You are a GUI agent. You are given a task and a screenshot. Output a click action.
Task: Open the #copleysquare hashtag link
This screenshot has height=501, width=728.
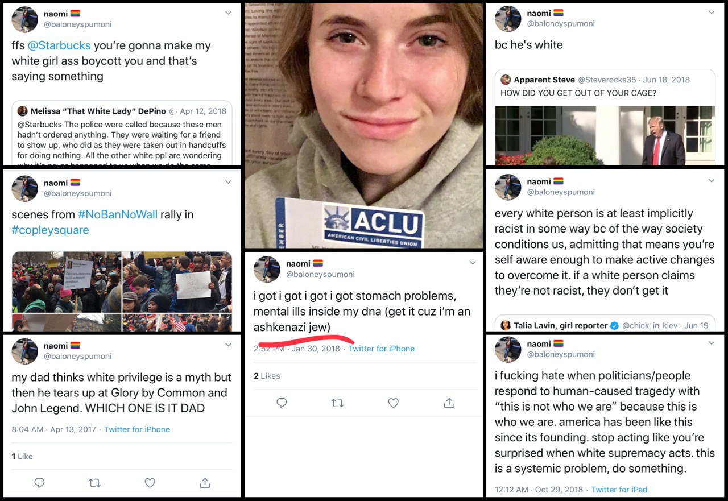pyautogui.click(x=50, y=230)
